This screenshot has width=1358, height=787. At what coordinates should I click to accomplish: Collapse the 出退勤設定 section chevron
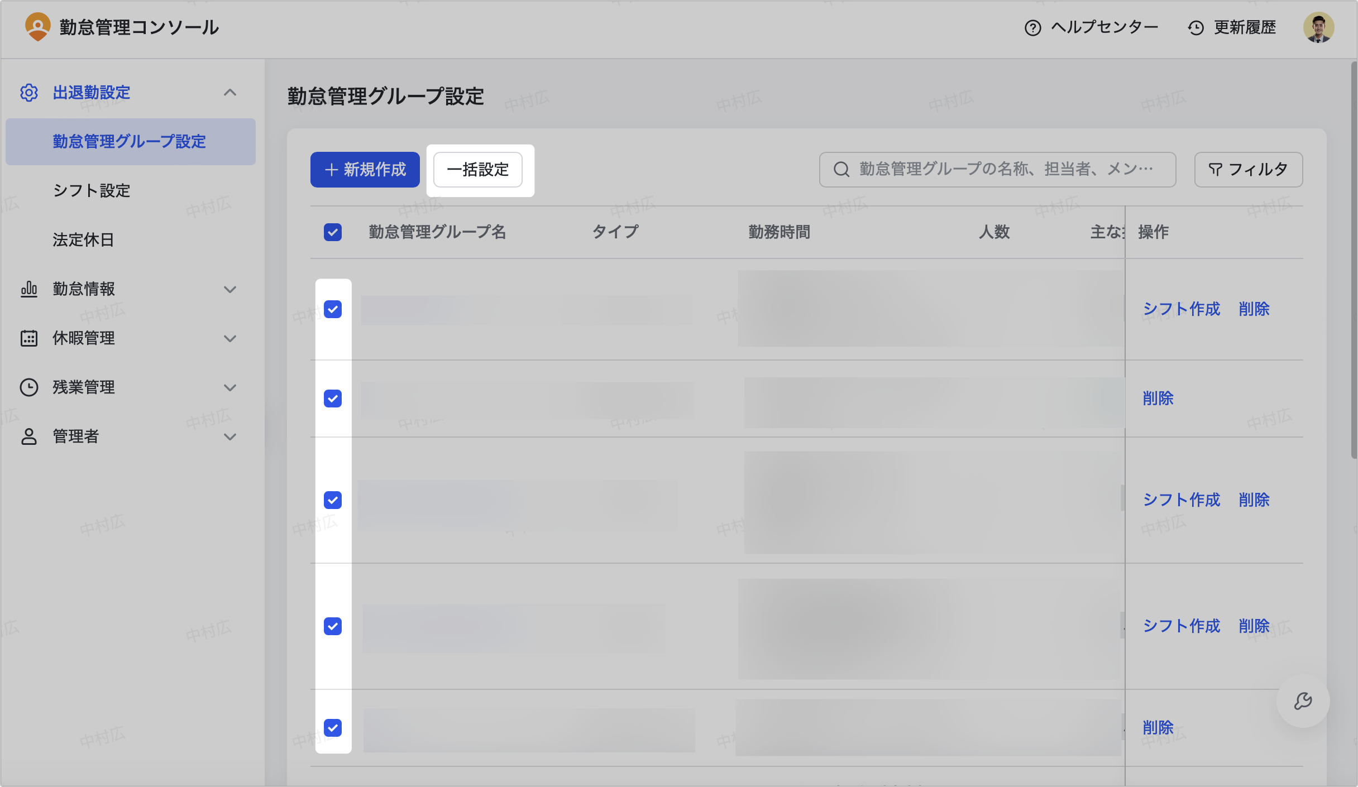(230, 93)
